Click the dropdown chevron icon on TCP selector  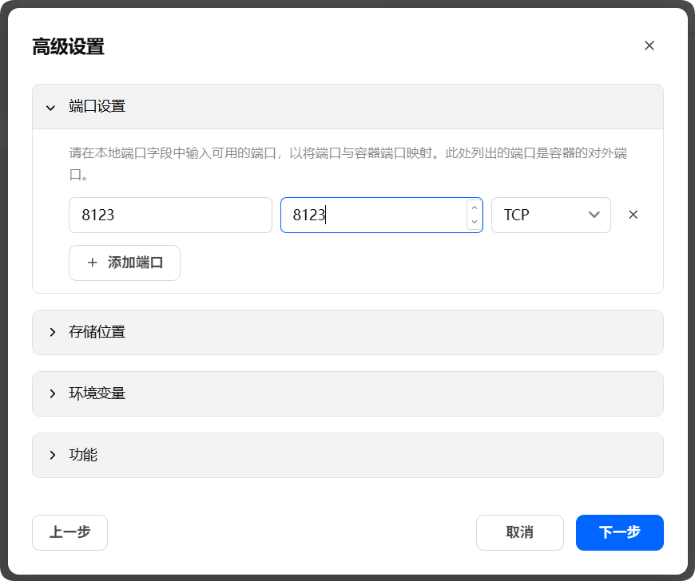coord(594,215)
